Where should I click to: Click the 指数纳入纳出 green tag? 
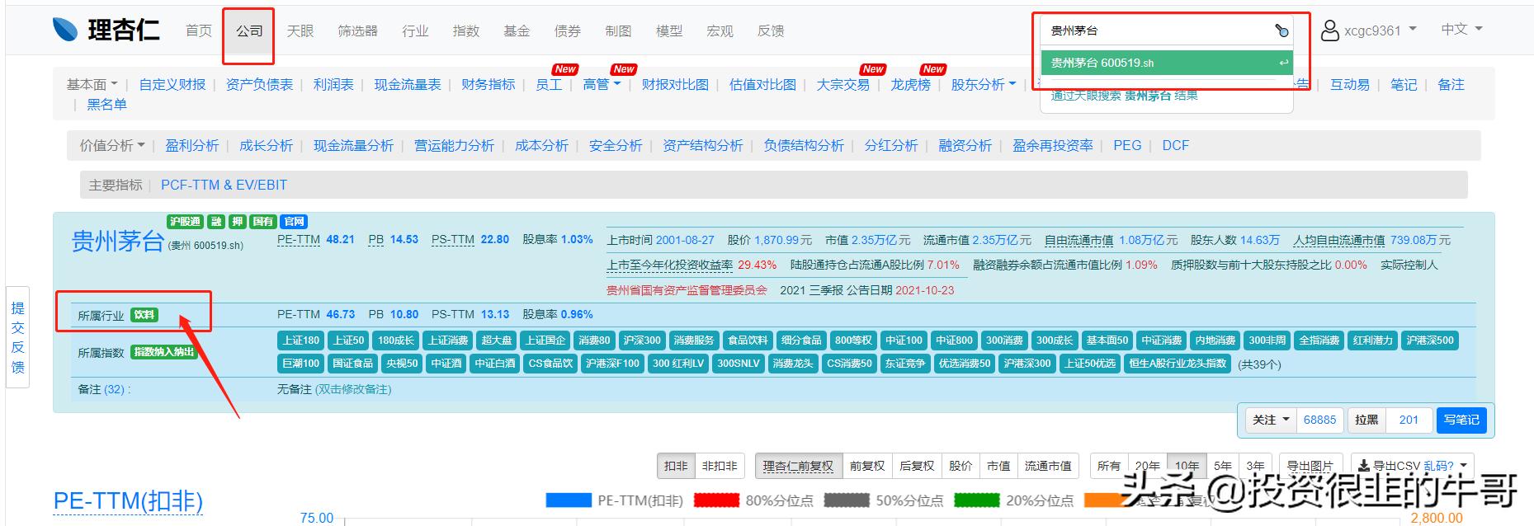point(164,352)
